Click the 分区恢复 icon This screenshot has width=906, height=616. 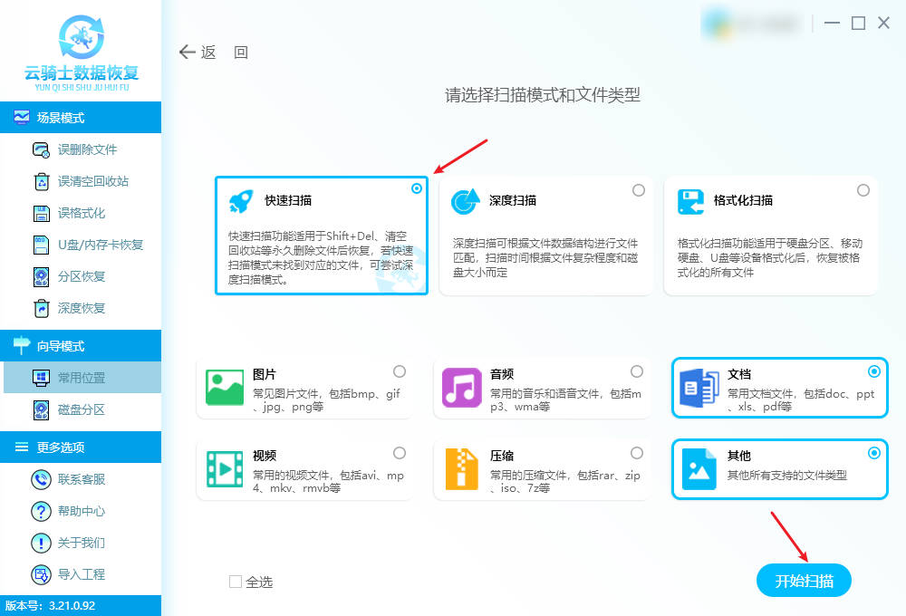41,276
